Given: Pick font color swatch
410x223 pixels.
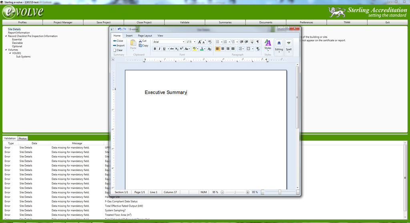Looking at the screenshot, I should pos(202,49).
